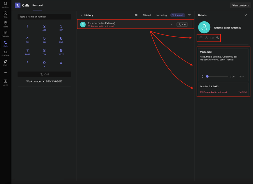Open Teams in the sidebar
This screenshot has height=184, width=253.
point(5,24)
